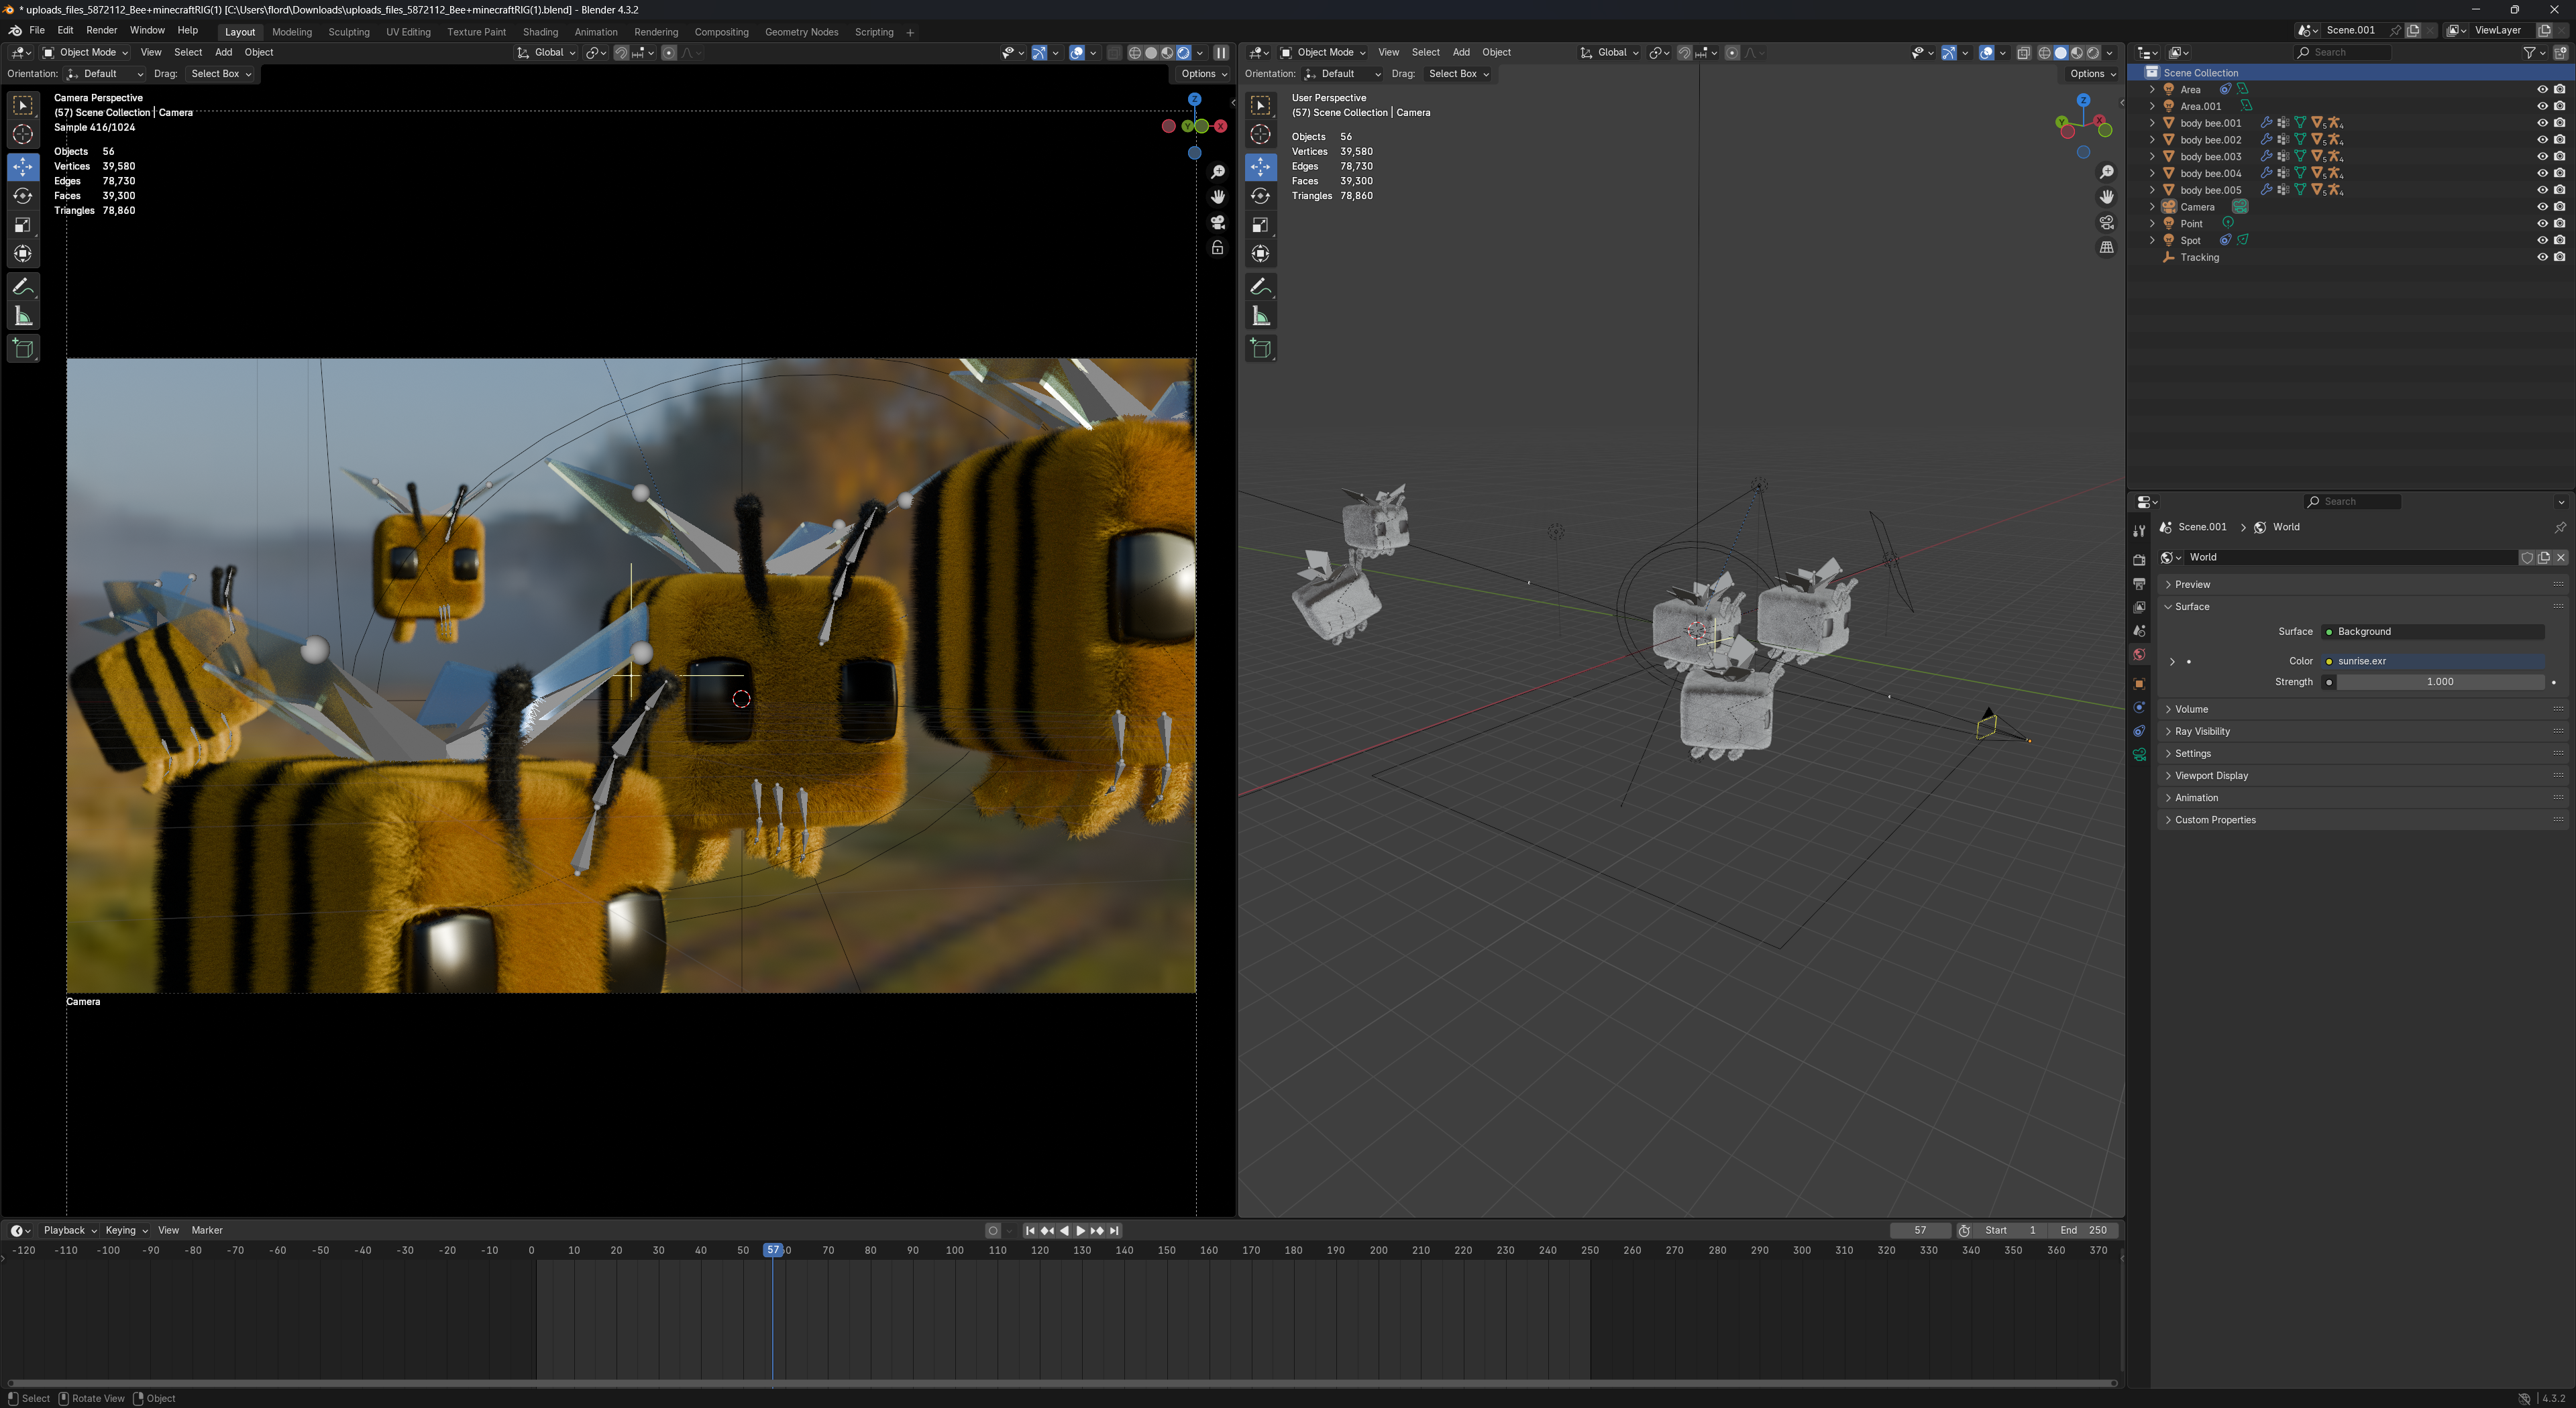Disable rendering of Area light
Viewport: 2576px width, 1408px height.
coord(2560,90)
